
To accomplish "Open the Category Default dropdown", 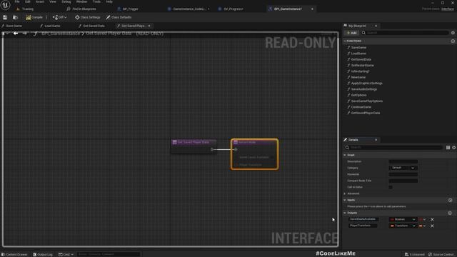I will (x=403, y=168).
